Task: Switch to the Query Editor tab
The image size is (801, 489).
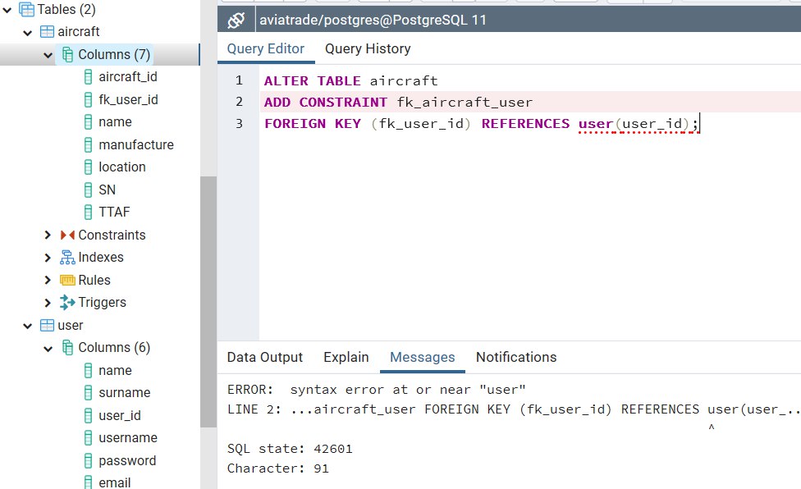Action: tap(266, 49)
